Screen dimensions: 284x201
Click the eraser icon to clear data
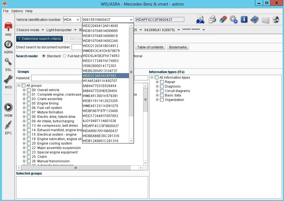click(223, 20)
